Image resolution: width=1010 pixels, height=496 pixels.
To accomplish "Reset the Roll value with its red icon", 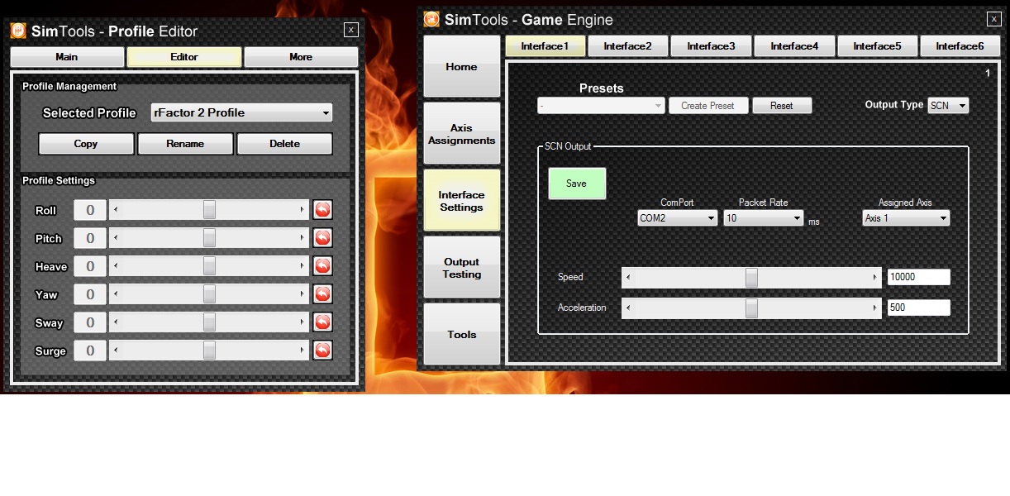I will (322, 210).
